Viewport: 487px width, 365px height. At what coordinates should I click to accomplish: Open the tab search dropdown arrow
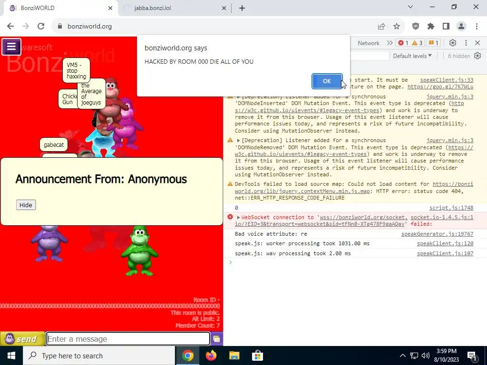coord(410,7)
